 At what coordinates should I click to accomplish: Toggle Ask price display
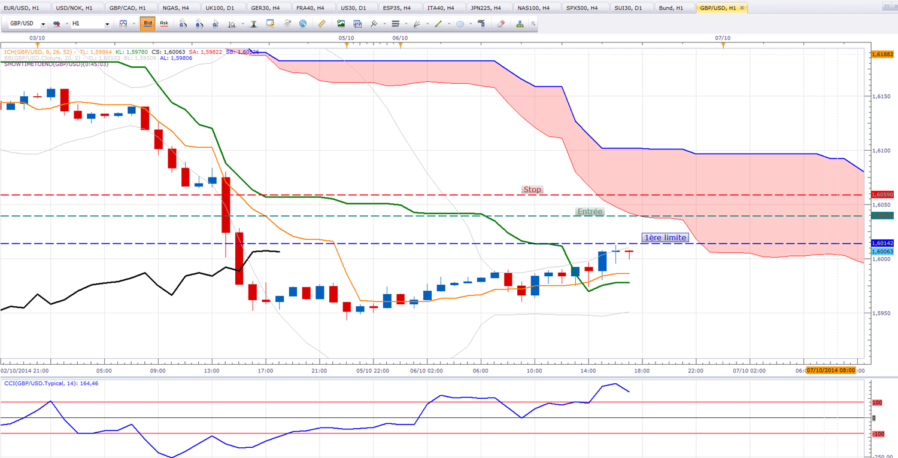(x=164, y=24)
